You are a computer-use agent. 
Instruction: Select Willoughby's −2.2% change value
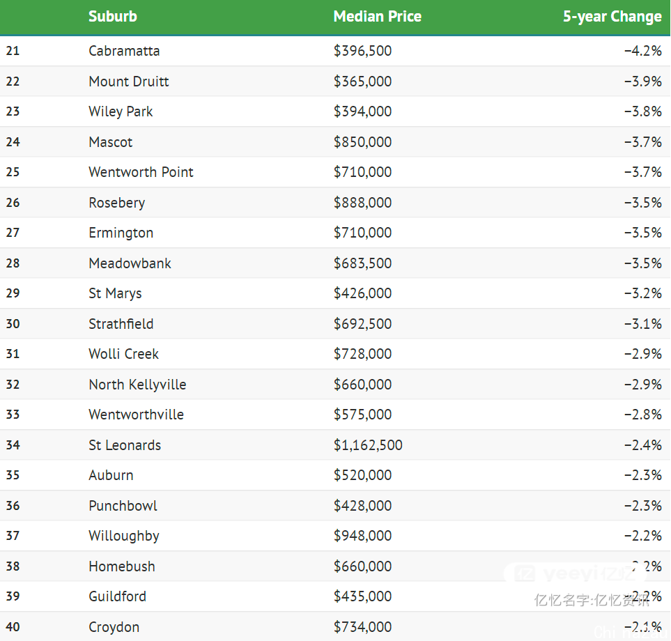click(x=642, y=536)
